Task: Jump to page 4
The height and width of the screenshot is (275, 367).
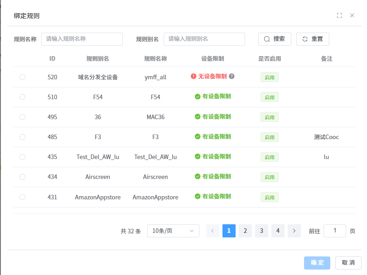Action: coord(278,231)
